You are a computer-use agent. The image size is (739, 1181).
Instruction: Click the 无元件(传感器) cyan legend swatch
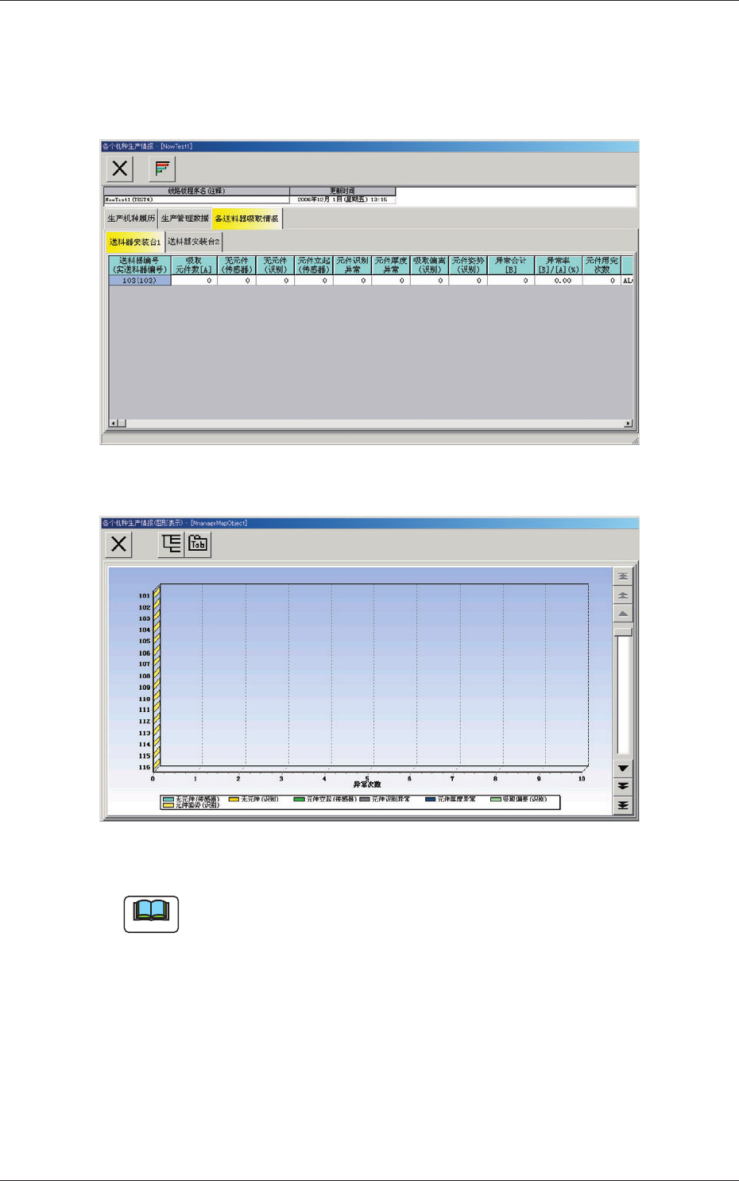tap(168, 800)
